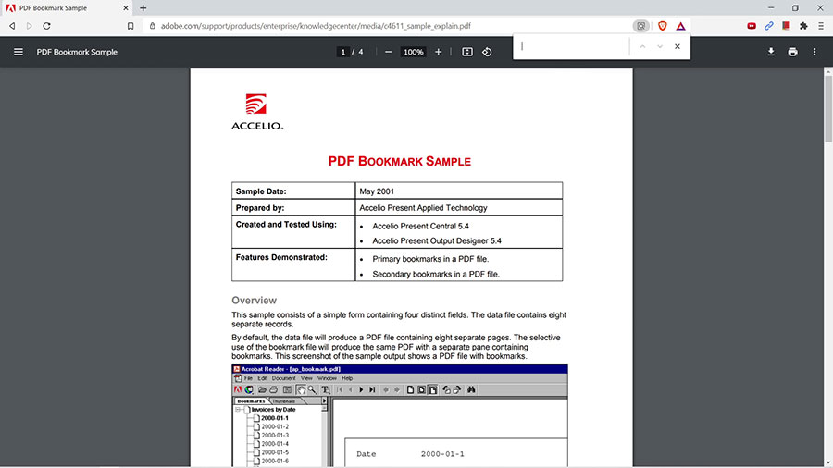Viewport: 833px width, 468px height.
Task: Click the Overview heading
Action: [x=254, y=301]
